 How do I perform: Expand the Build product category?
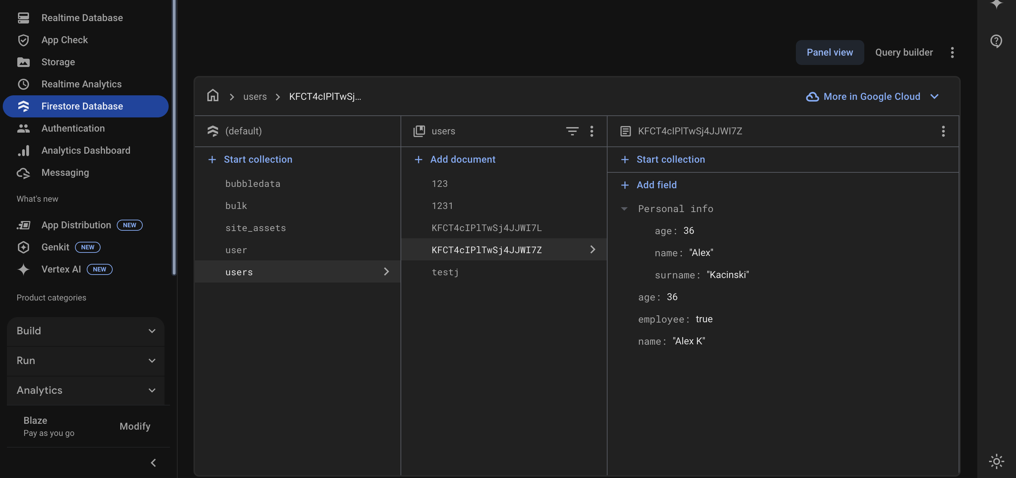[86, 331]
